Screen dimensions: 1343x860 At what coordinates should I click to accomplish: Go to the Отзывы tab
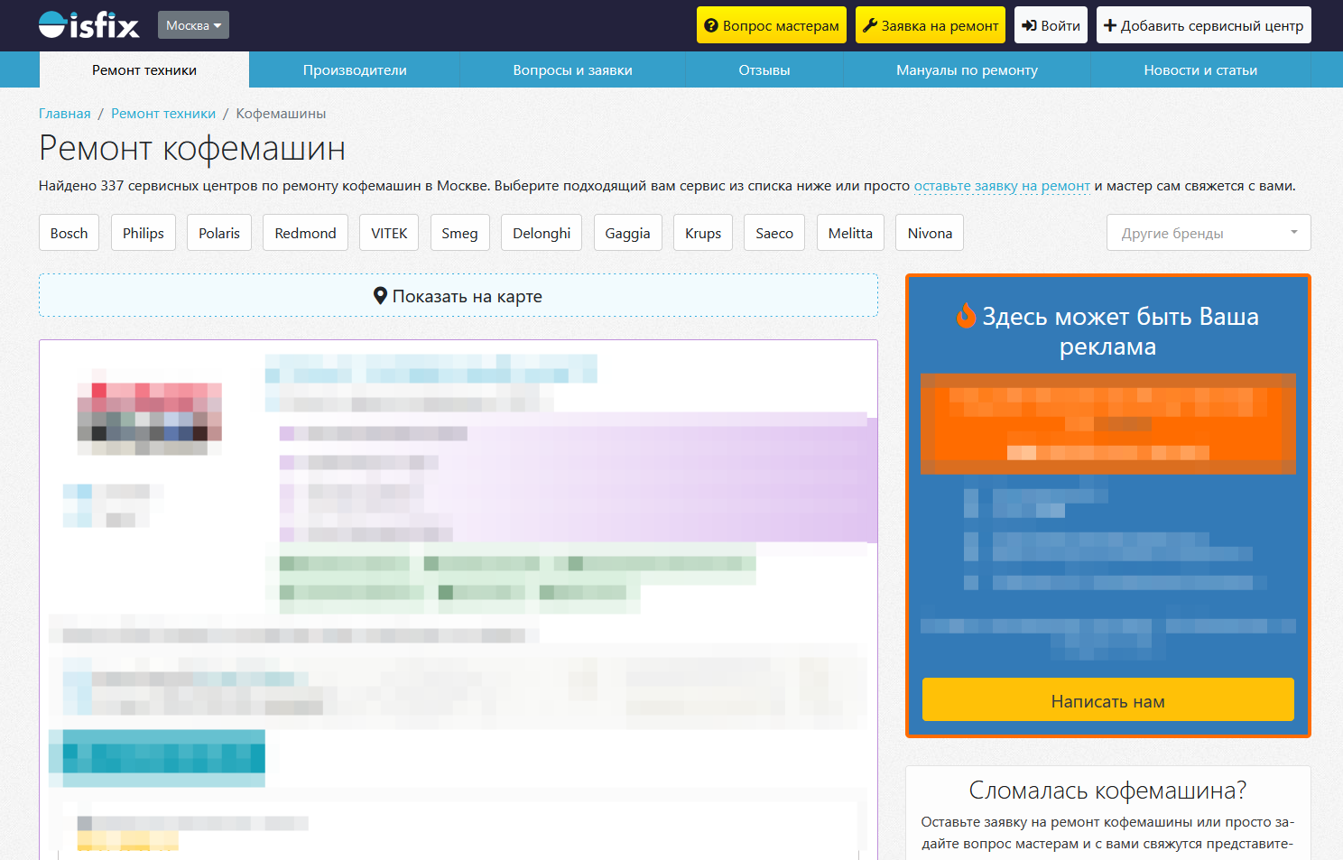coord(764,70)
